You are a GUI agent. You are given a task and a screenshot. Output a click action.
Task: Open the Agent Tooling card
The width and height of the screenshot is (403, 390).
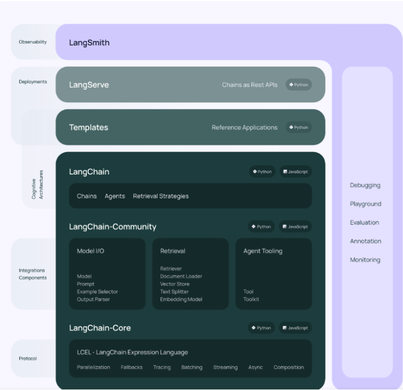tap(274, 274)
